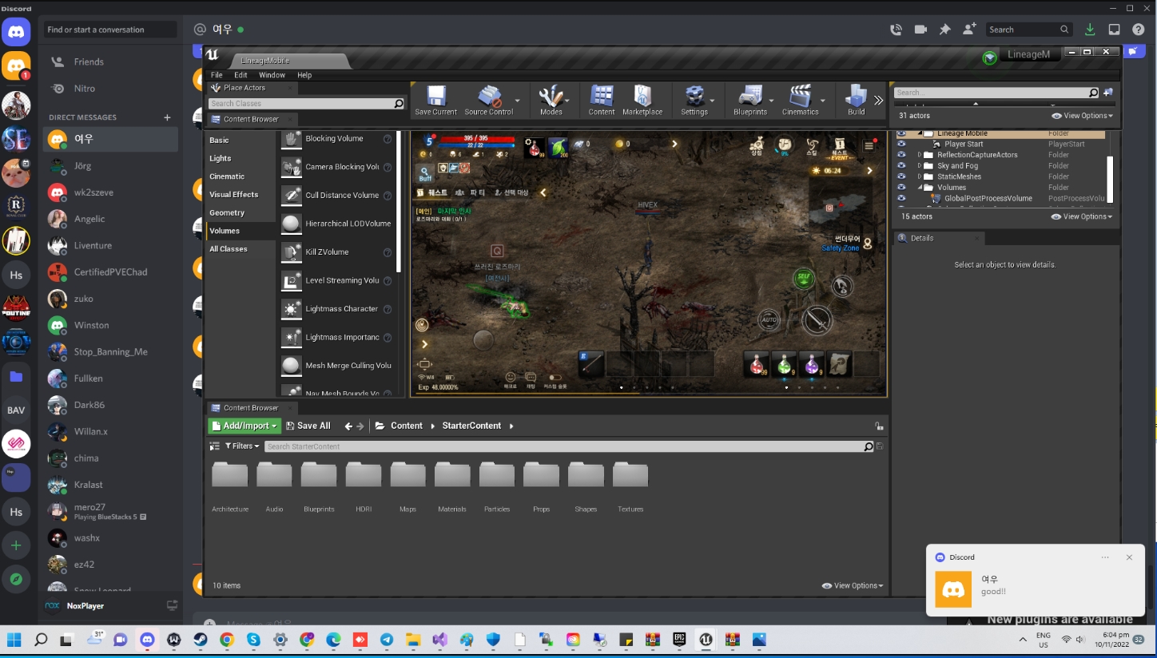The height and width of the screenshot is (658, 1157).
Task: Open the Settings toolbar icon
Action: (694, 101)
